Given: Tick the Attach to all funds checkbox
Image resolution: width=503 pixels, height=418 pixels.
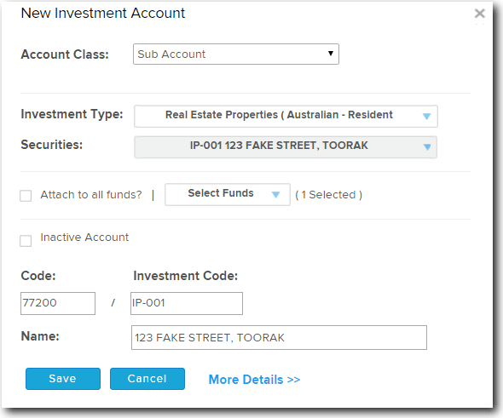Looking at the screenshot, I should (x=26, y=196).
